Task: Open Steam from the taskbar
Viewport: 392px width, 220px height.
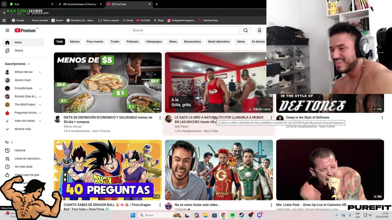Action: tap(241, 215)
